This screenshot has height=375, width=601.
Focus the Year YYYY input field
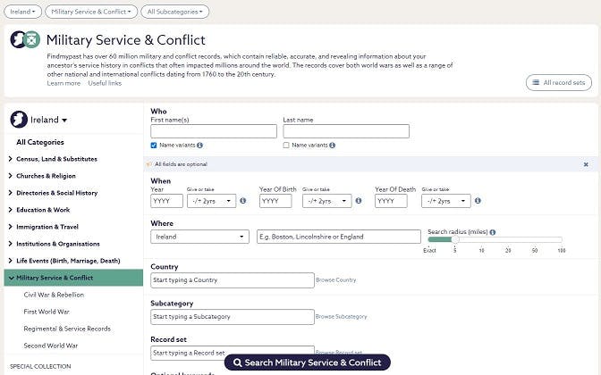tap(166, 201)
